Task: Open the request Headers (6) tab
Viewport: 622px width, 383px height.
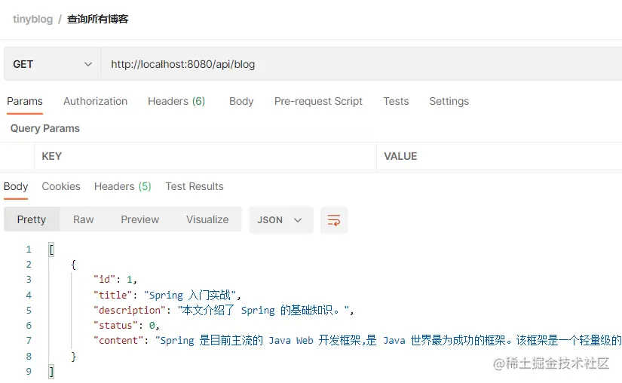Action: pyautogui.click(x=176, y=102)
